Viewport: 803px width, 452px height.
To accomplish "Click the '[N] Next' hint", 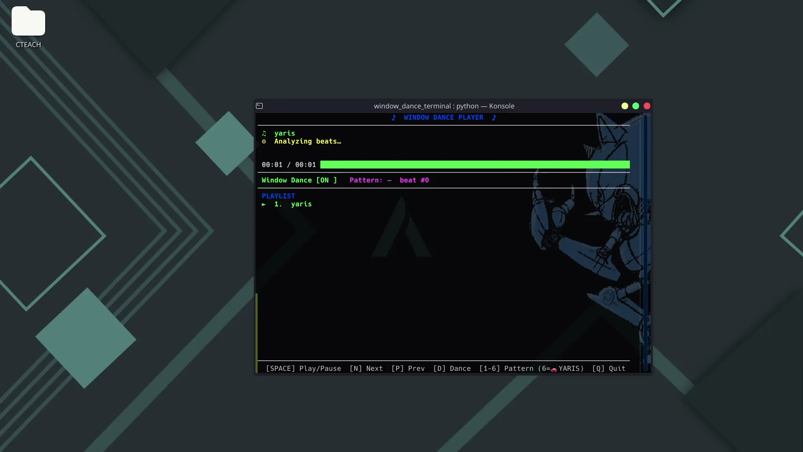I will (366, 369).
